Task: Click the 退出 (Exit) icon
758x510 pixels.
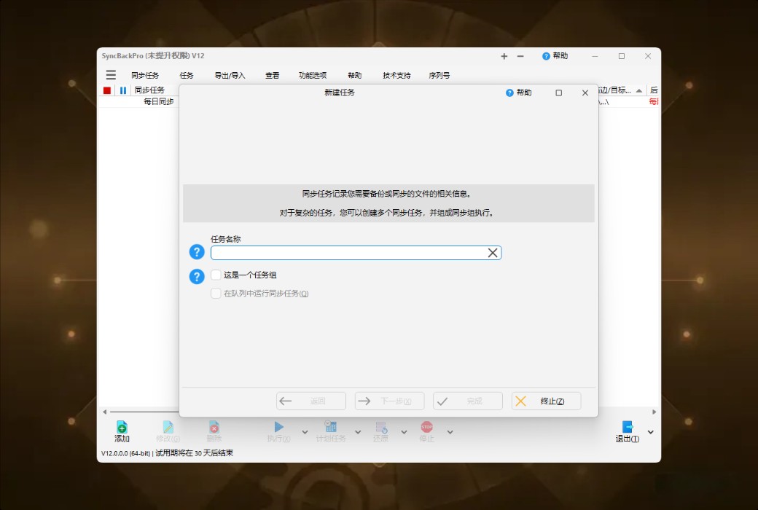Action: pos(626,427)
